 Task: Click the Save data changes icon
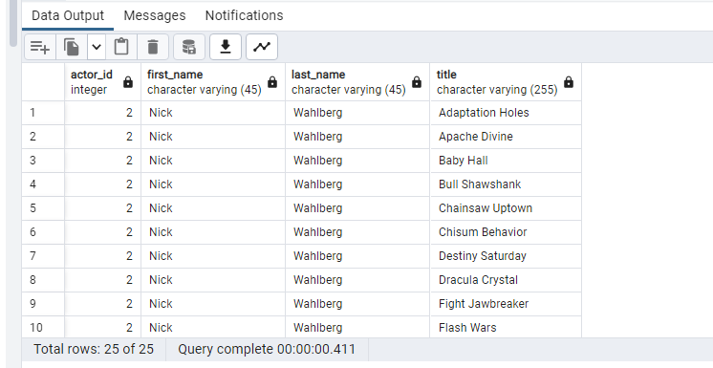[188, 47]
